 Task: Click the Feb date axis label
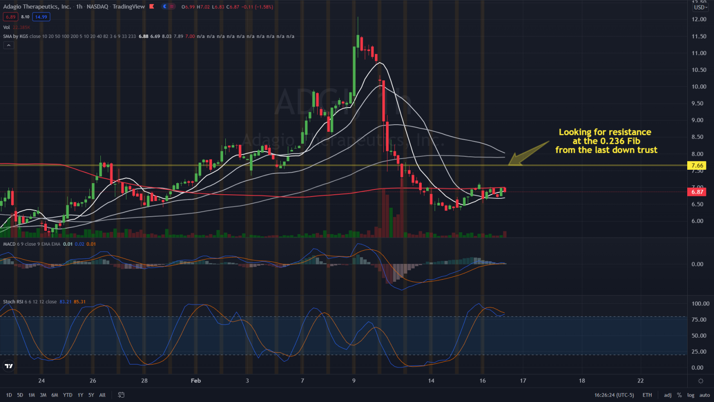click(x=196, y=381)
